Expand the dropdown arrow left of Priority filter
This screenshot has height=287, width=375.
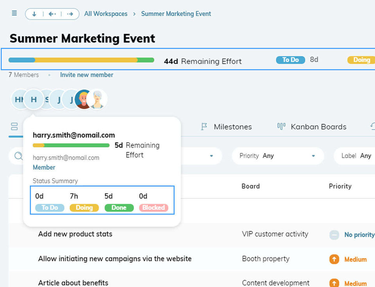tap(211, 156)
